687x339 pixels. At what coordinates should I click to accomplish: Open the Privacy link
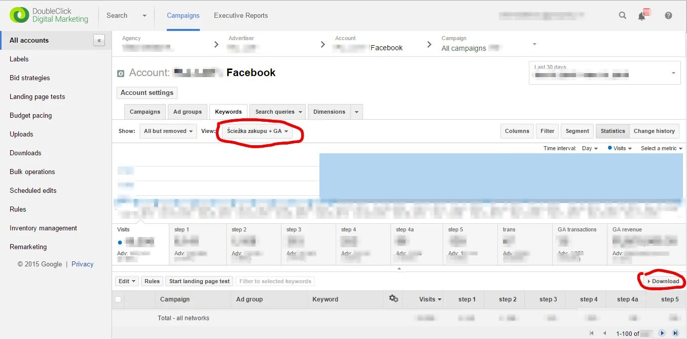point(83,264)
